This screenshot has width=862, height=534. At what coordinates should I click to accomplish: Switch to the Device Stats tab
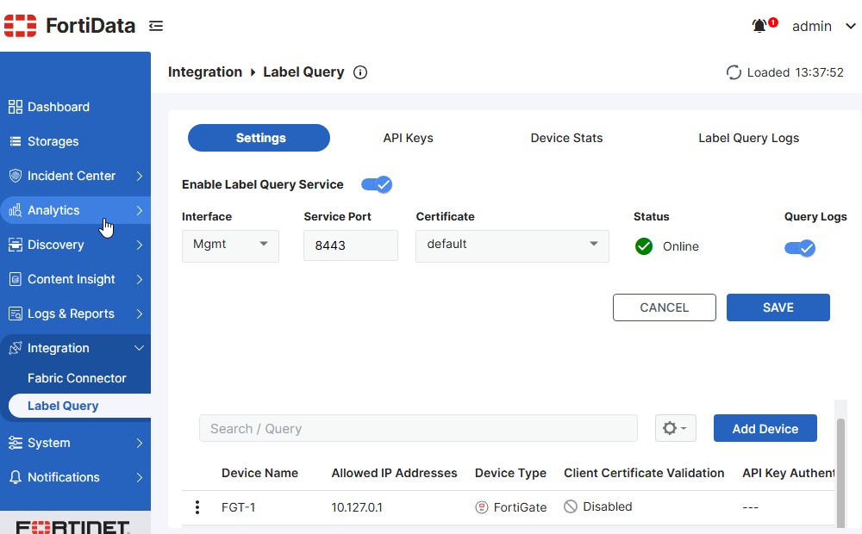click(x=566, y=138)
